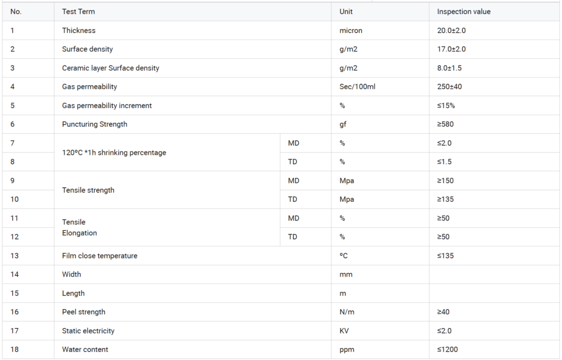The image size is (562, 360).
Task: Click the "Unit" column header
Action: coord(346,12)
